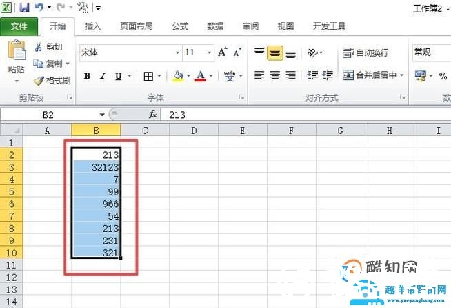Open the 合并后居中 merge options dropdown
The height and width of the screenshot is (308, 451).
[x=402, y=75]
